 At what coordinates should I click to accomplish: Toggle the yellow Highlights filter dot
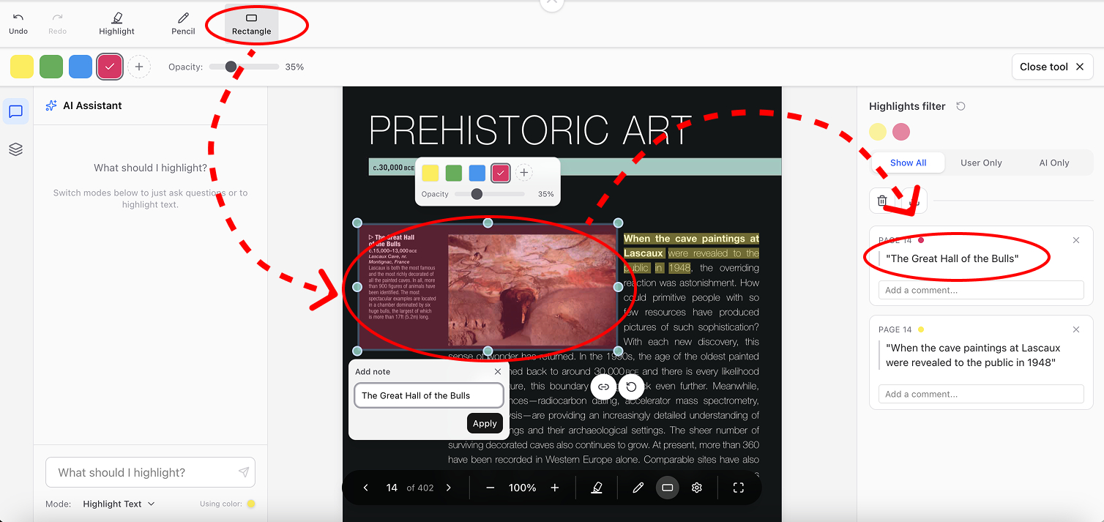pyautogui.click(x=878, y=132)
